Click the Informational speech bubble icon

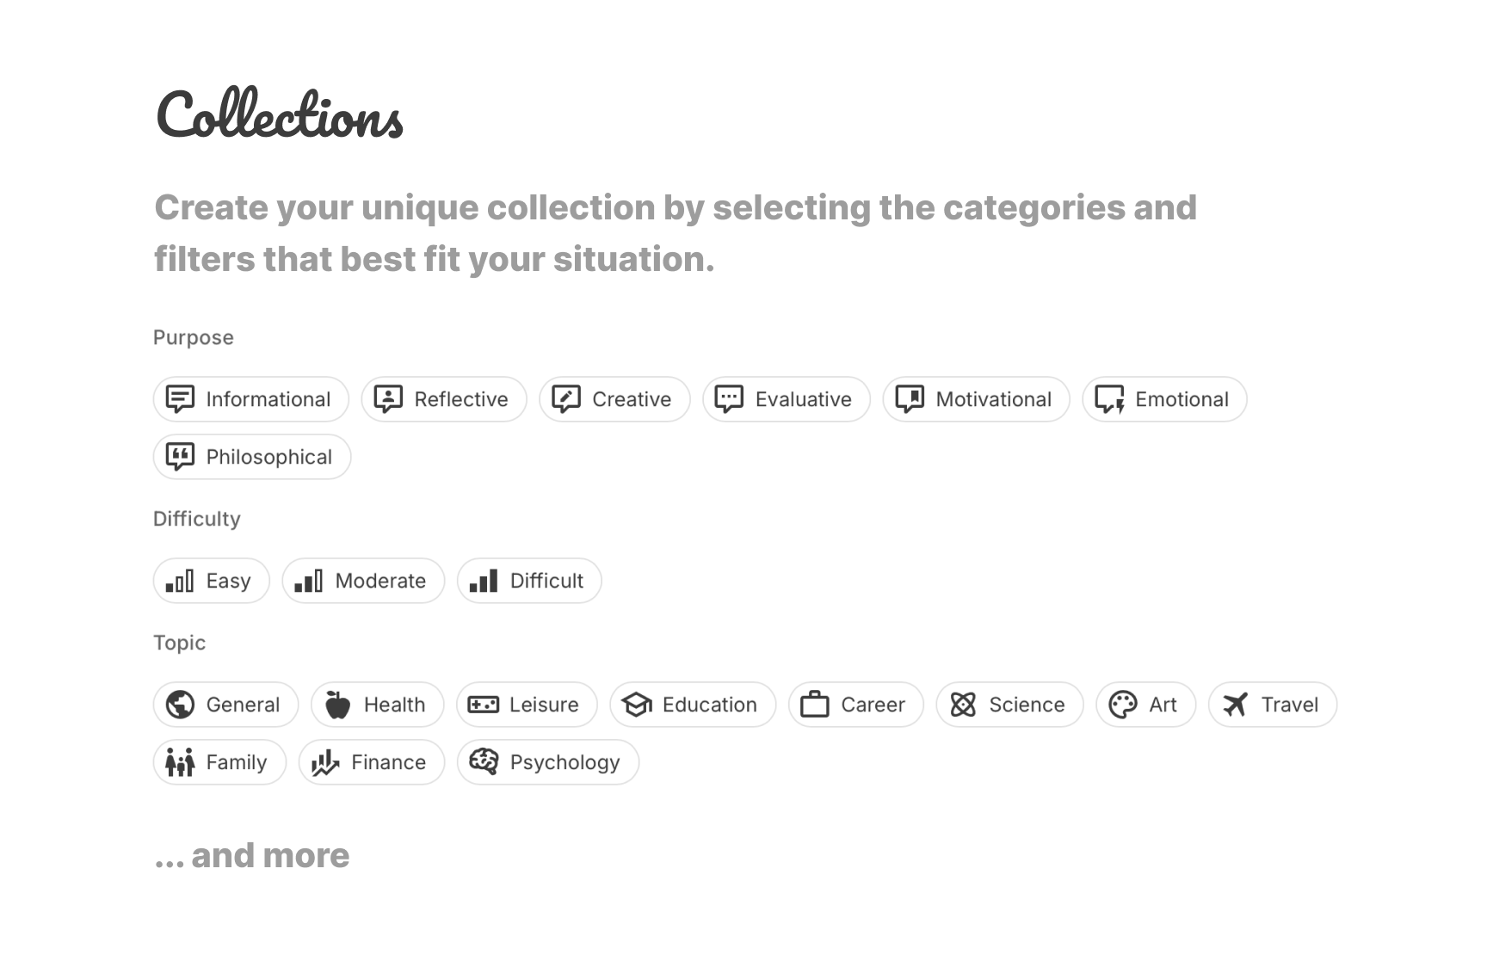[180, 399]
